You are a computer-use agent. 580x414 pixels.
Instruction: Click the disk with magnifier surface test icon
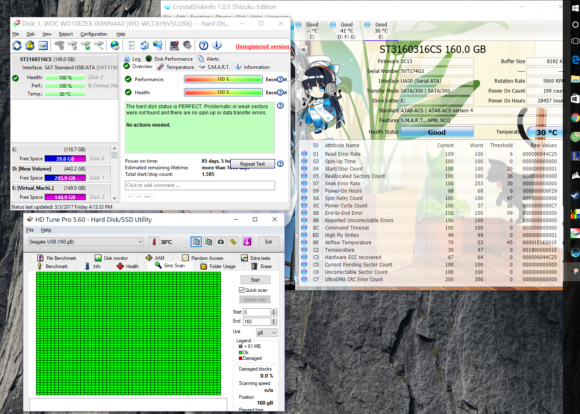[99, 45]
